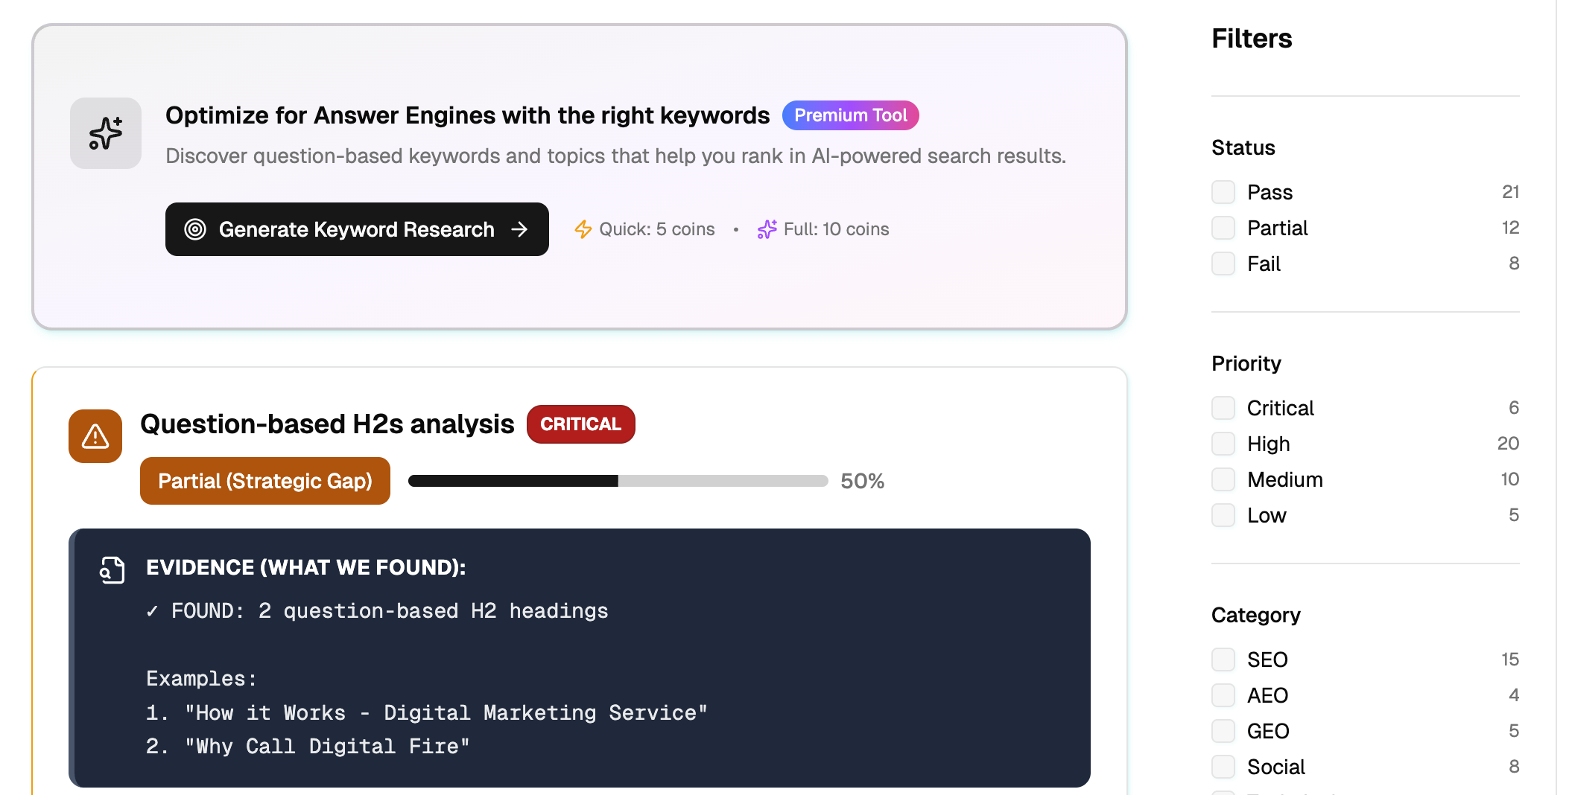This screenshot has height=795, width=1569.
Task: Click the orange warning triangle icon
Action: tap(95, 436)
